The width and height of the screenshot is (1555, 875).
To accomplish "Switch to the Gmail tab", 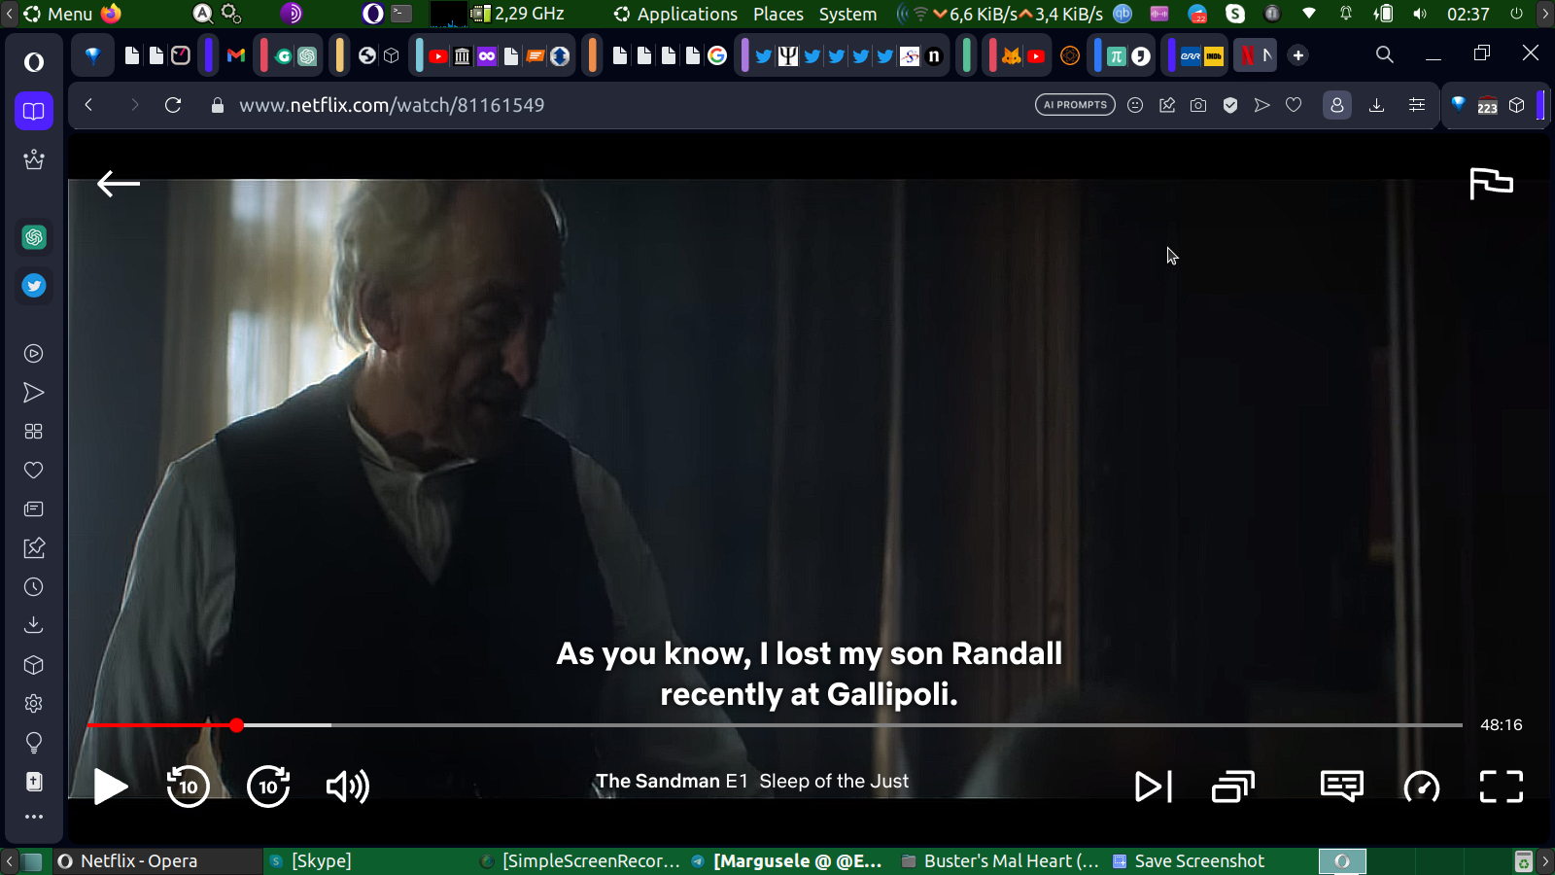I will pos(235,55).
